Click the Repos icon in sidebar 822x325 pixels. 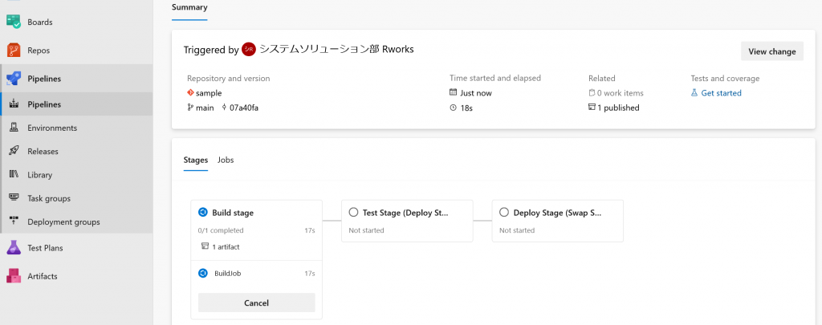tap(14, 51)
